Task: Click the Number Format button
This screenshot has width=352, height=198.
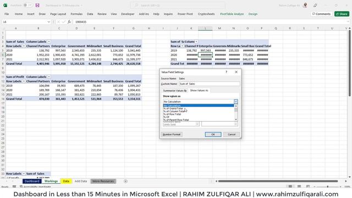Action: tap(172, 134)
